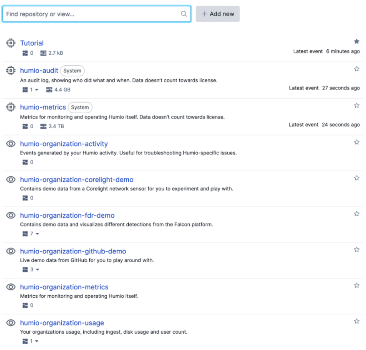The height and width of the screenshot is (350, 366).
Task: Open the humio-organization-github-demo view
Action: click(x=73, y=251)
